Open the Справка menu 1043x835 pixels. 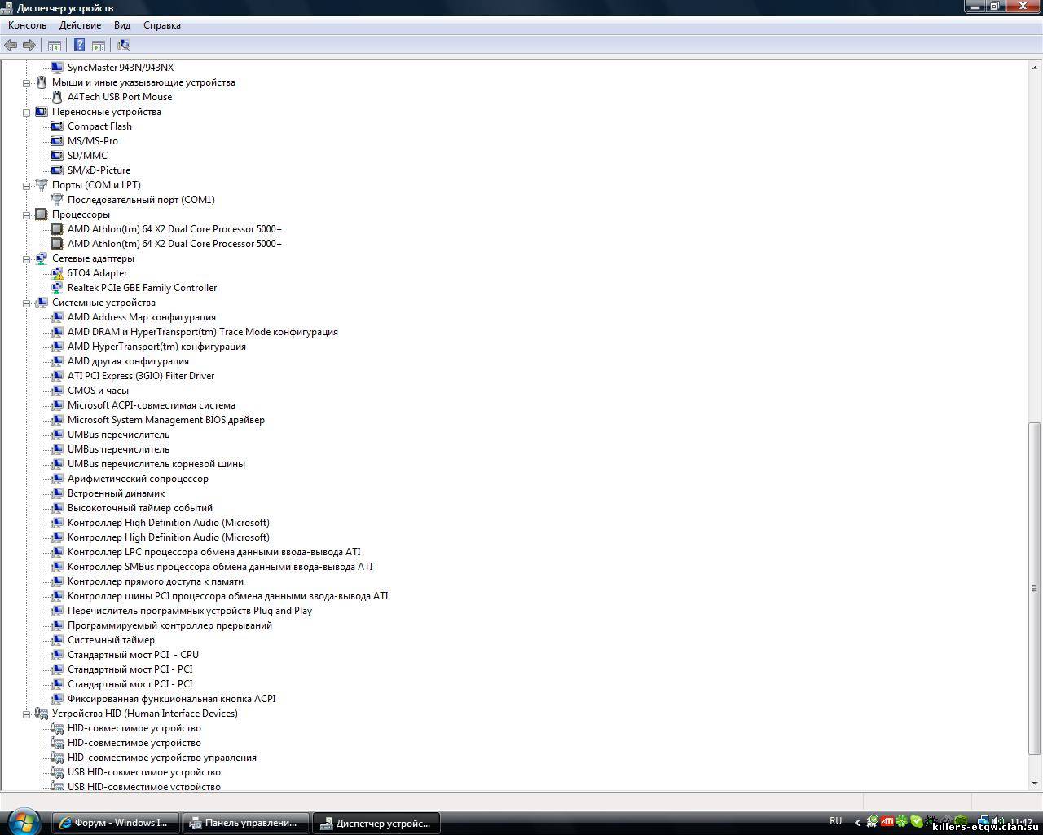point(162,25)
